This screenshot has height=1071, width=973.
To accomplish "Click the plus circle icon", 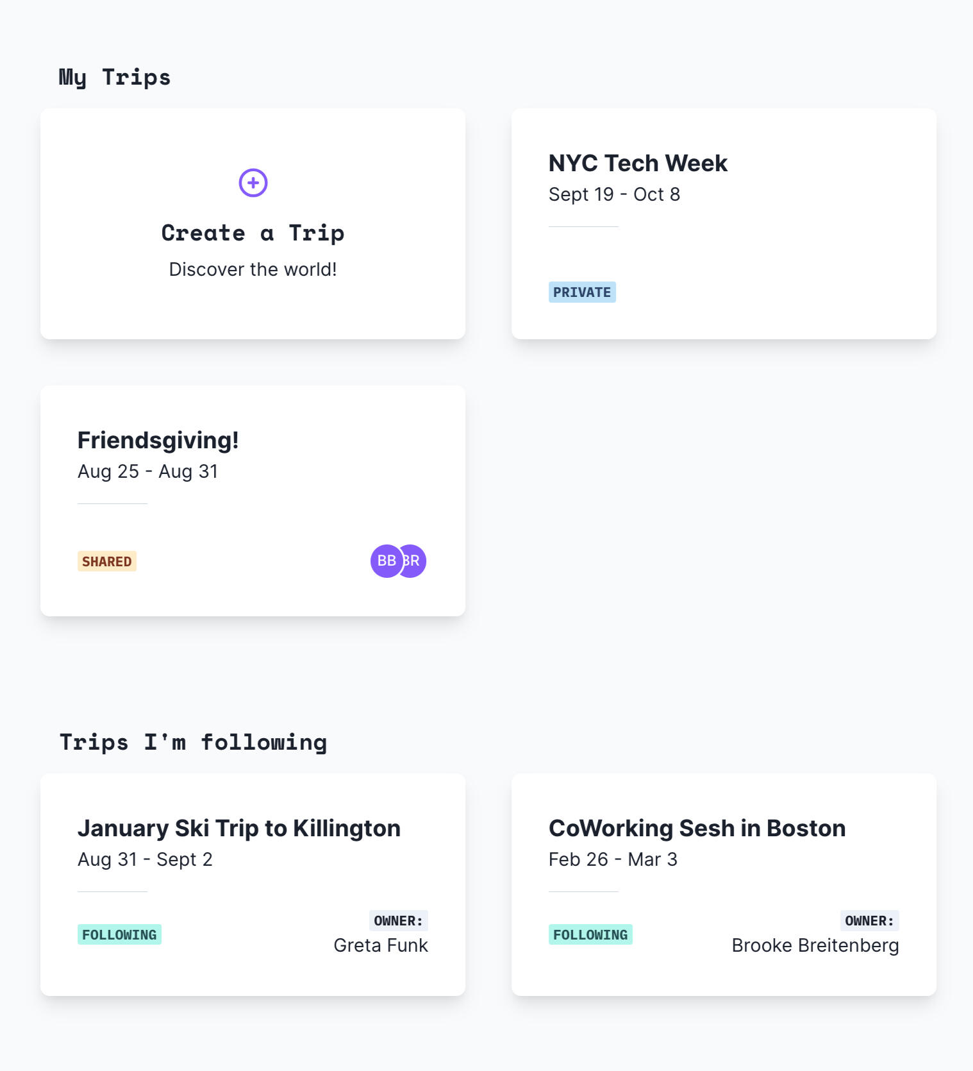I will [x=253, y=183].
